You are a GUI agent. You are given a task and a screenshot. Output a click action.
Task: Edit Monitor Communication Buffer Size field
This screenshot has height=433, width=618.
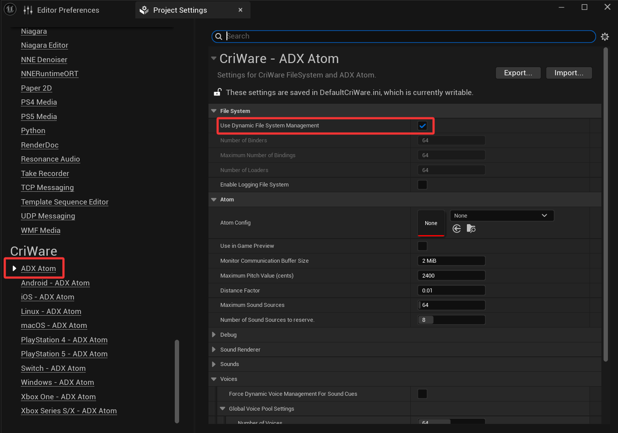[x=452, y=261]
